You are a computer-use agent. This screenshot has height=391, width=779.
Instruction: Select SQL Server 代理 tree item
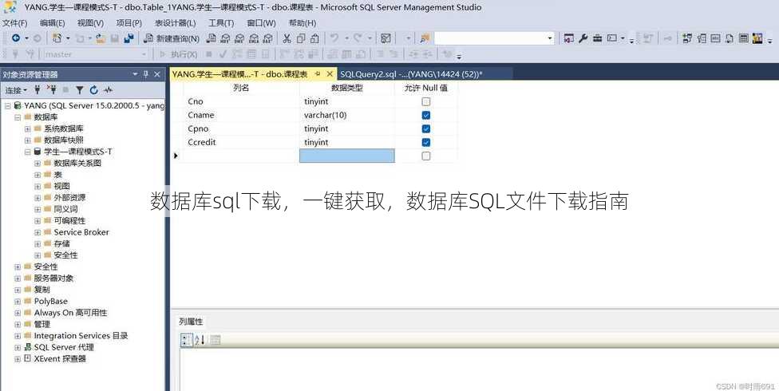(64, 347)
